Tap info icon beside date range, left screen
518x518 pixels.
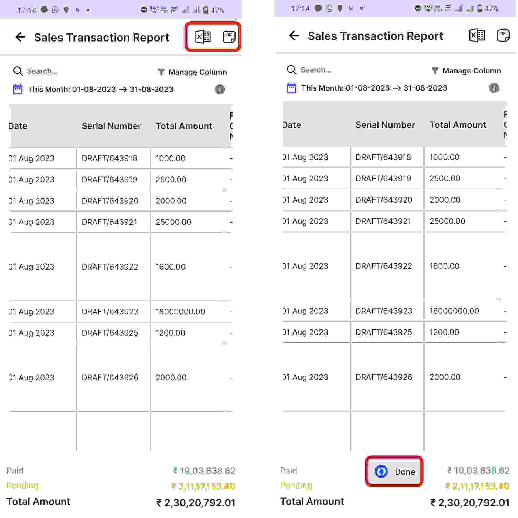[x=220, y=89]
